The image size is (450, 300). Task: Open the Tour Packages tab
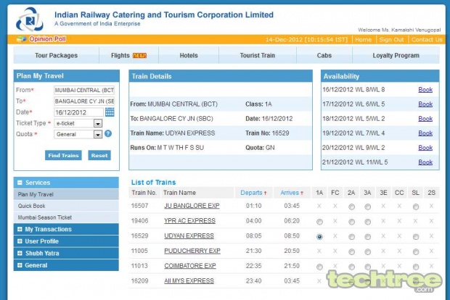pos(57,55)
